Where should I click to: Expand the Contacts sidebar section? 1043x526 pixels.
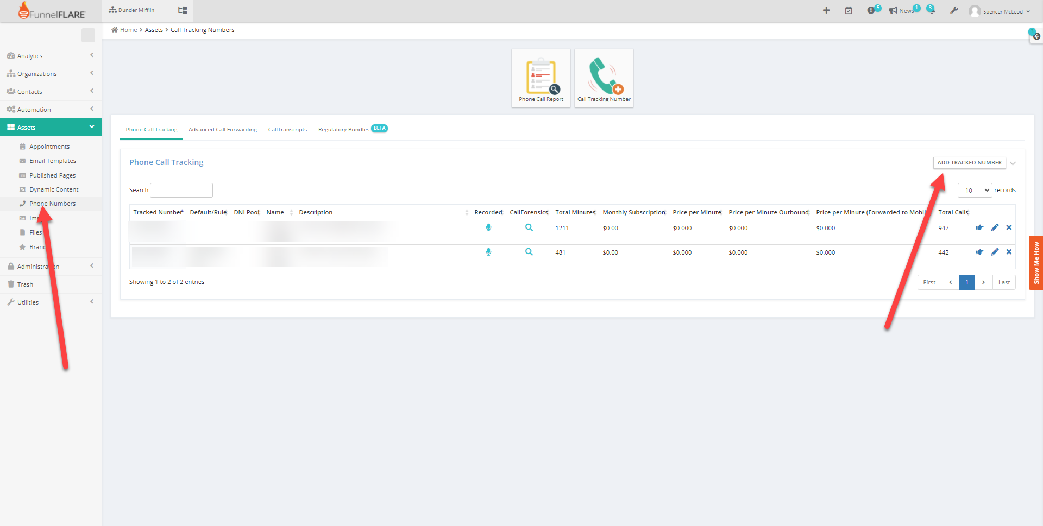(51, 92)
